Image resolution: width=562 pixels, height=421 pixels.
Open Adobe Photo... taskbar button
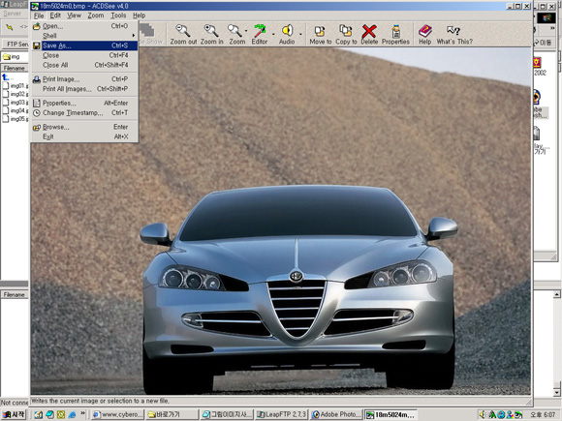[336, 414]
